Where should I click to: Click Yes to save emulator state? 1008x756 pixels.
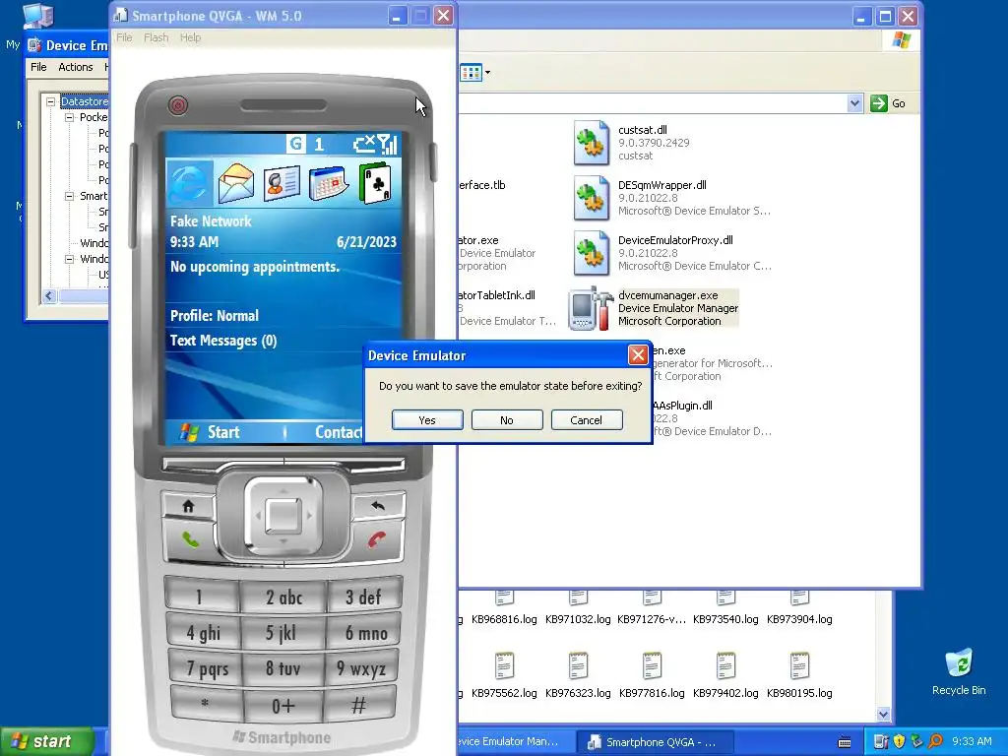pos(427,419)
